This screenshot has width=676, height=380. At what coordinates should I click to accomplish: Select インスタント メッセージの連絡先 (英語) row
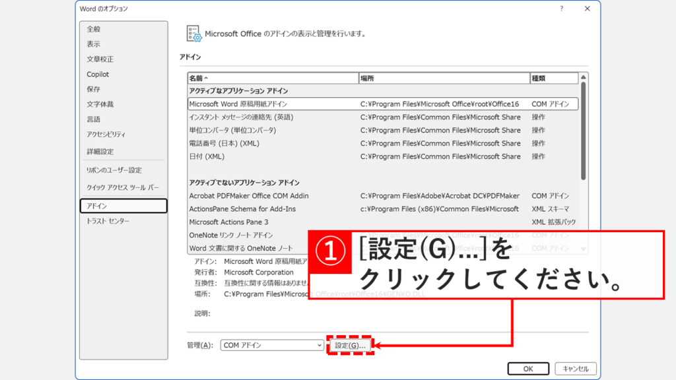[x=383, y=117]
